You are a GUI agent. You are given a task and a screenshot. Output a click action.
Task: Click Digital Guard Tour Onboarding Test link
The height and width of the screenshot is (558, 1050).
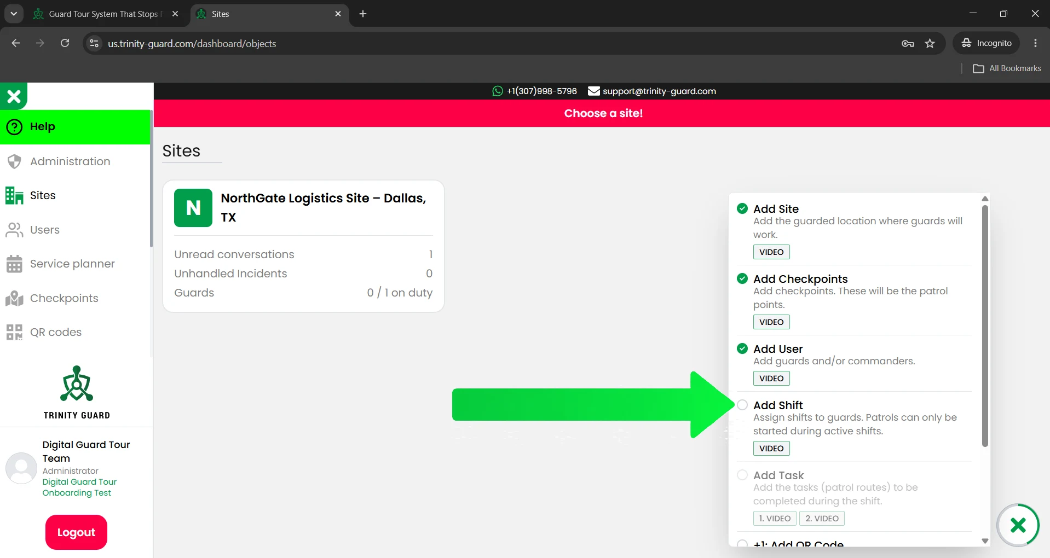[79, 487]
